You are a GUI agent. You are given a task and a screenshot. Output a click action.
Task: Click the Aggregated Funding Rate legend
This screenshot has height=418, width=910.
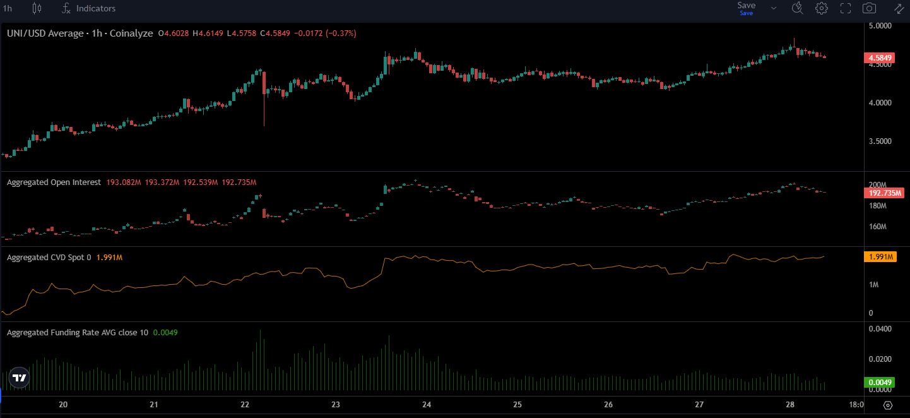[78, 332]
